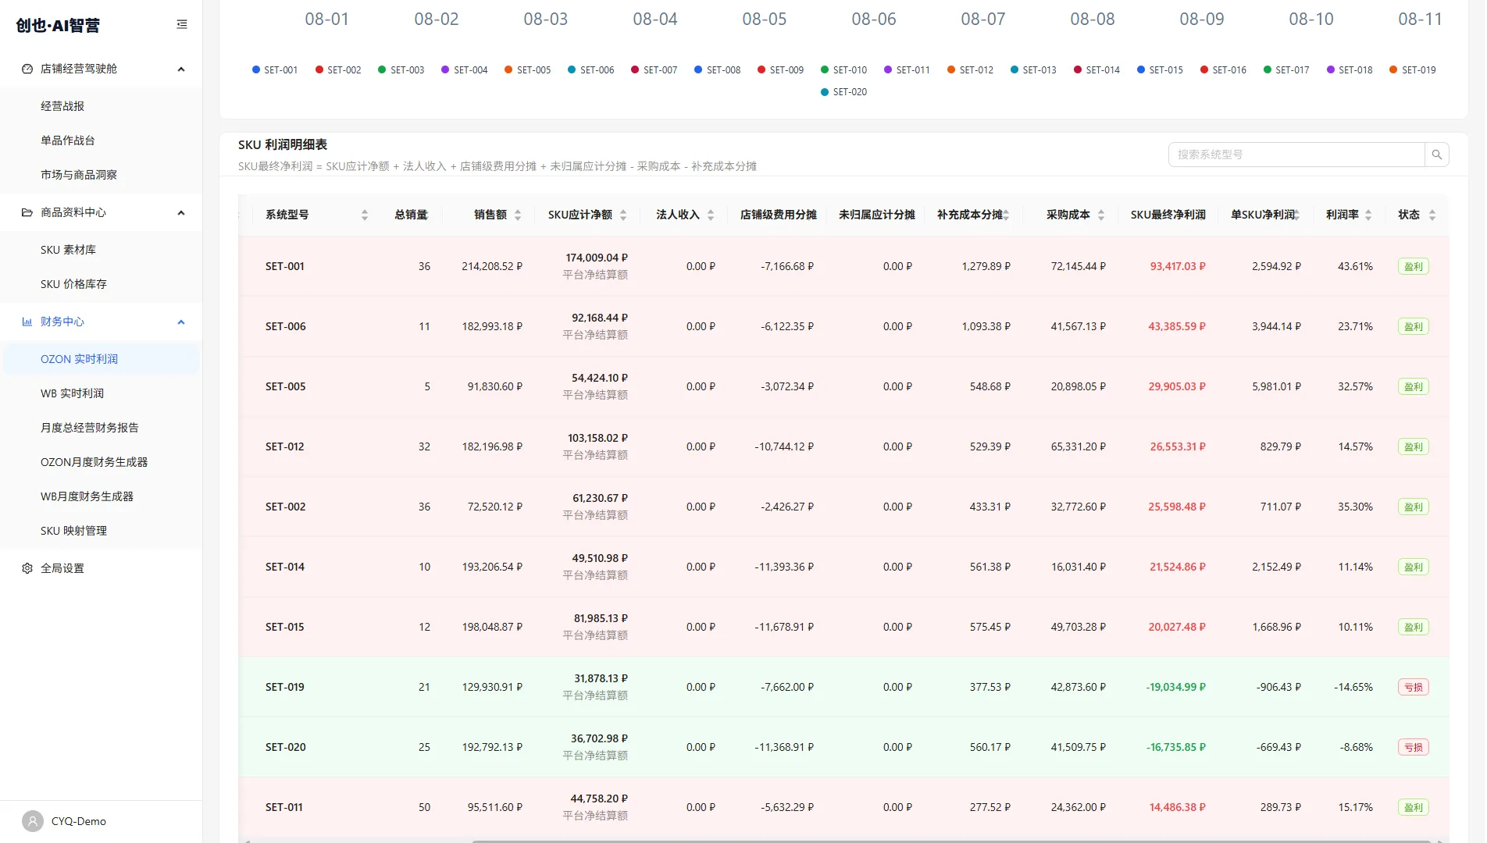Click the 创也·AI智营 logo
Viewport: 1487px width, 843px height.
(58, 25)
